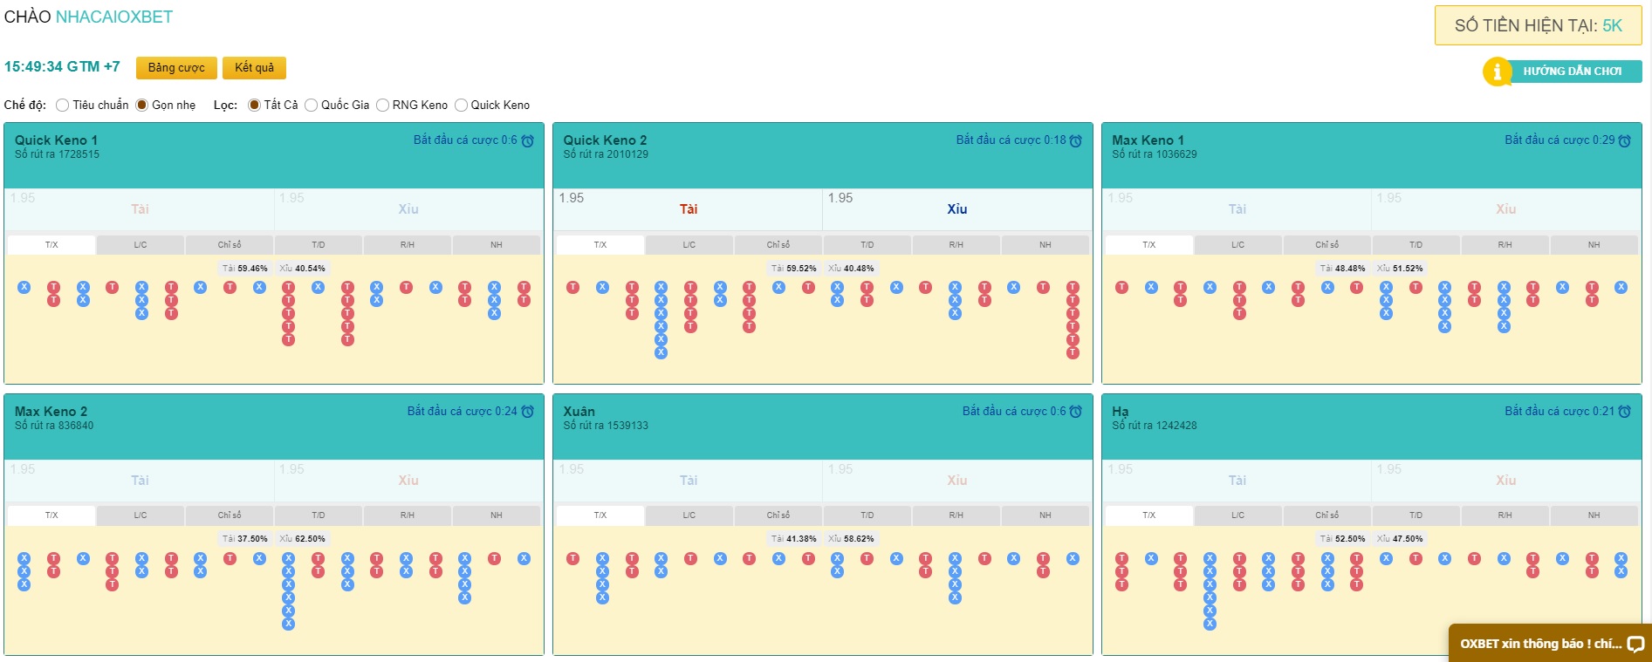This screenshot has height=662, width=1652.
Task: Click the yellow info icon beside Hướng dẫn chơi
Action: pyautogui.click(x=1497, y=72)
